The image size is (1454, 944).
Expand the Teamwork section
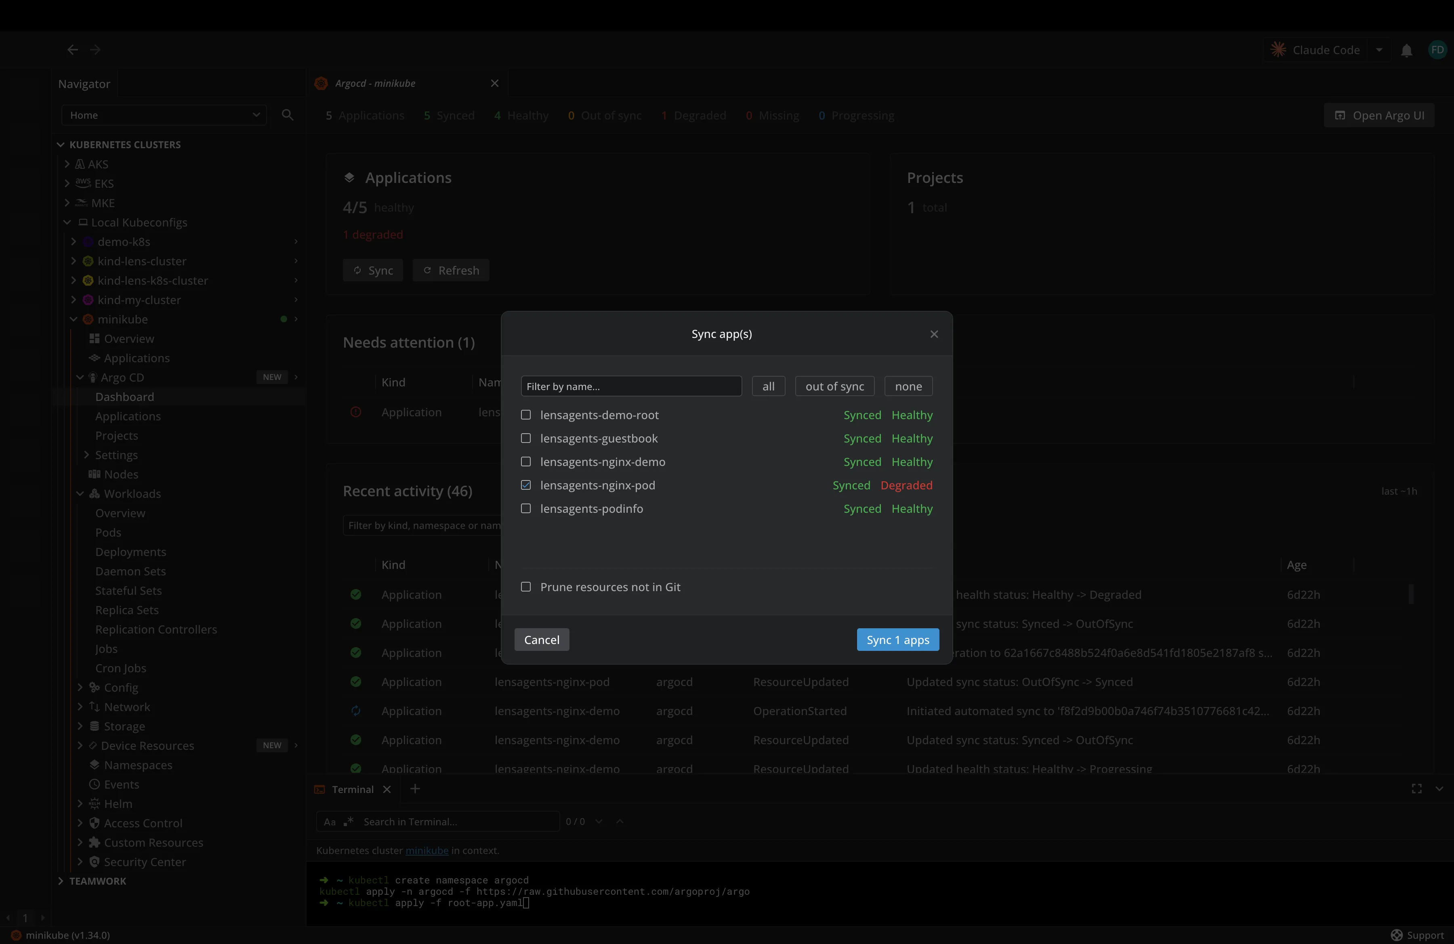[61, 881]
